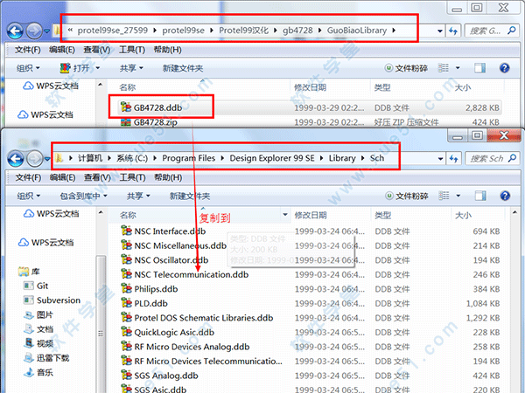Click Sch file list scrollbar up arrow

point(515,212)
